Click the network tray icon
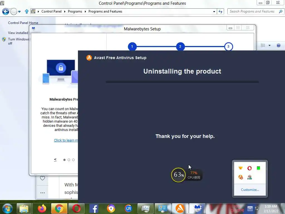 click(x=257, y=209)
